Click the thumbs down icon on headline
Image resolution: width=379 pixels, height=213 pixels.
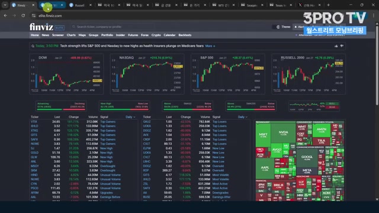342,46
